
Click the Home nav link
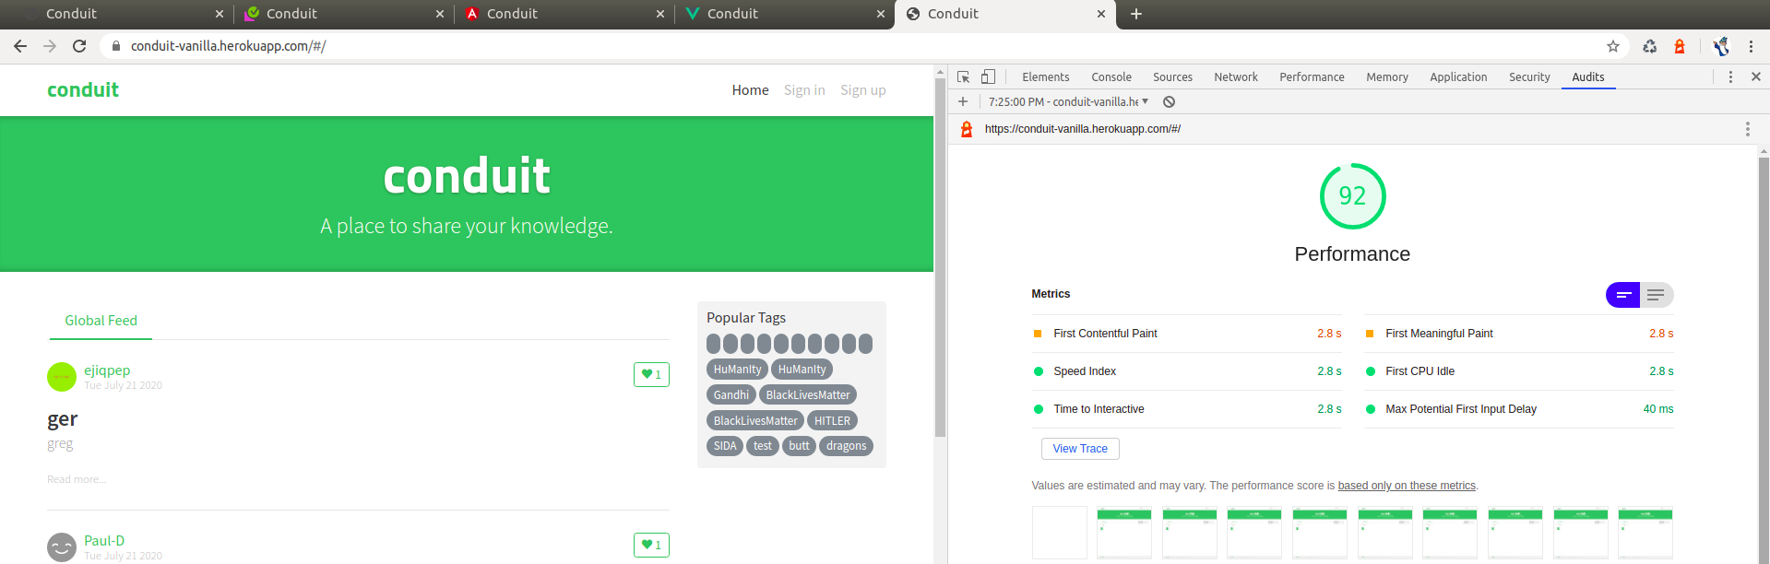(750, 90)
